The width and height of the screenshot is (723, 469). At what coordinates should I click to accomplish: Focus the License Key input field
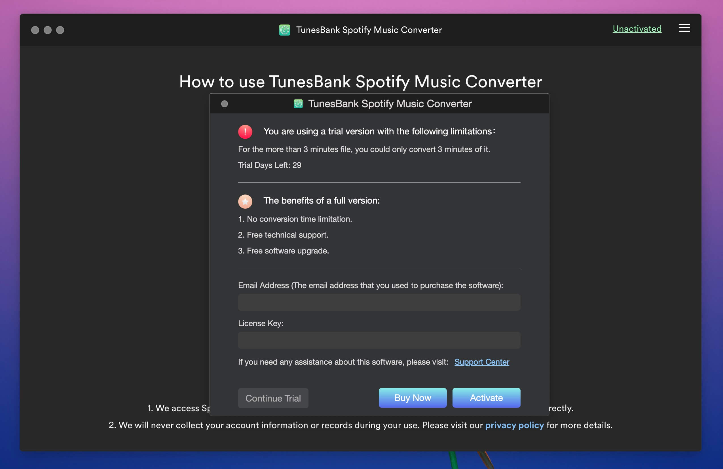click(379, 340)
